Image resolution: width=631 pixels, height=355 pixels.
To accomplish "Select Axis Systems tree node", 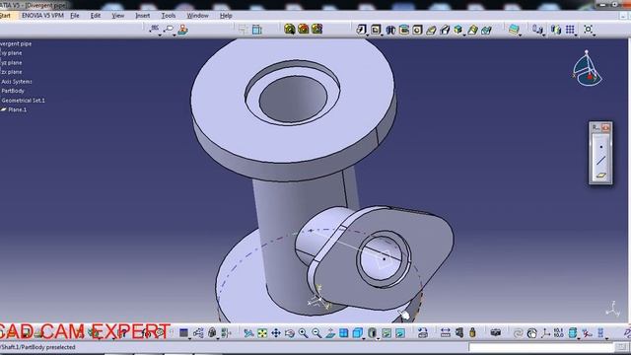I will coord(17,81).
